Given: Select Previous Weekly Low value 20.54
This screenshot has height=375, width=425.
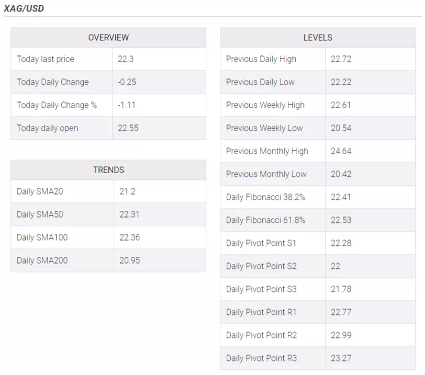Looking at the screenshot, I should [341, 128].
